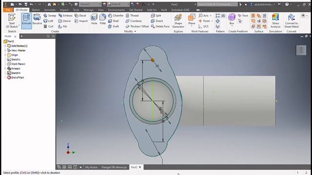Start a 2D Sketch

12,21
